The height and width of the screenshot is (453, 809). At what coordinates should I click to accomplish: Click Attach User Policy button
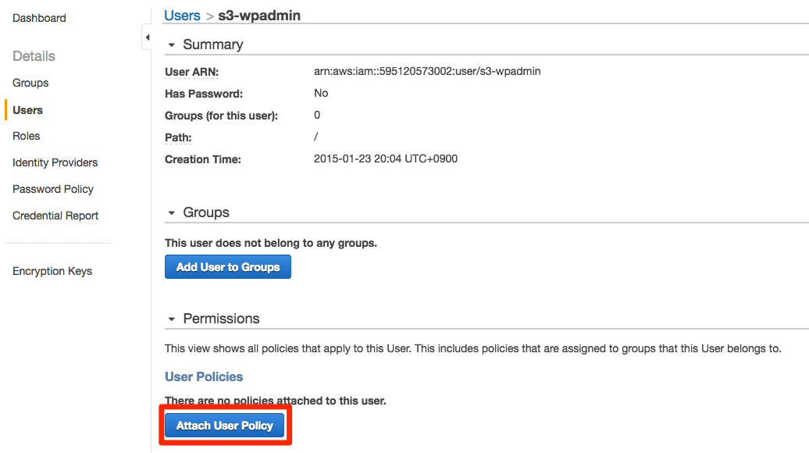pos(224,426)
